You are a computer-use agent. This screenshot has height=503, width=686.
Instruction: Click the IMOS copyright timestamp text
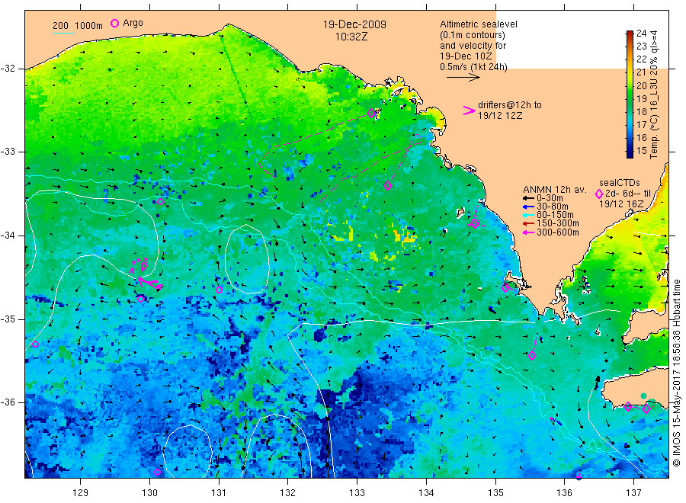coord(677,373)
